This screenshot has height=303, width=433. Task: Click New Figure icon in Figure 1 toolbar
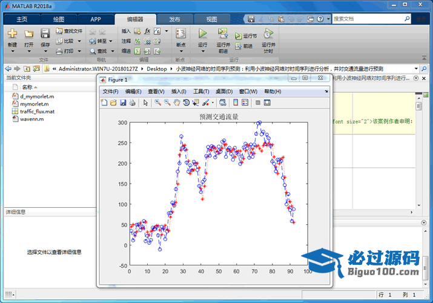(104, 103)
